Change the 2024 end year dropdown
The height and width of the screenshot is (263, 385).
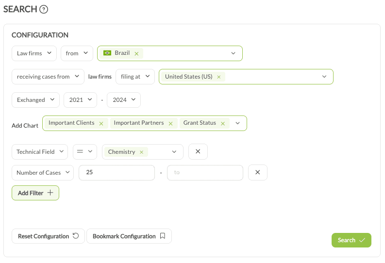pos(124,100)
